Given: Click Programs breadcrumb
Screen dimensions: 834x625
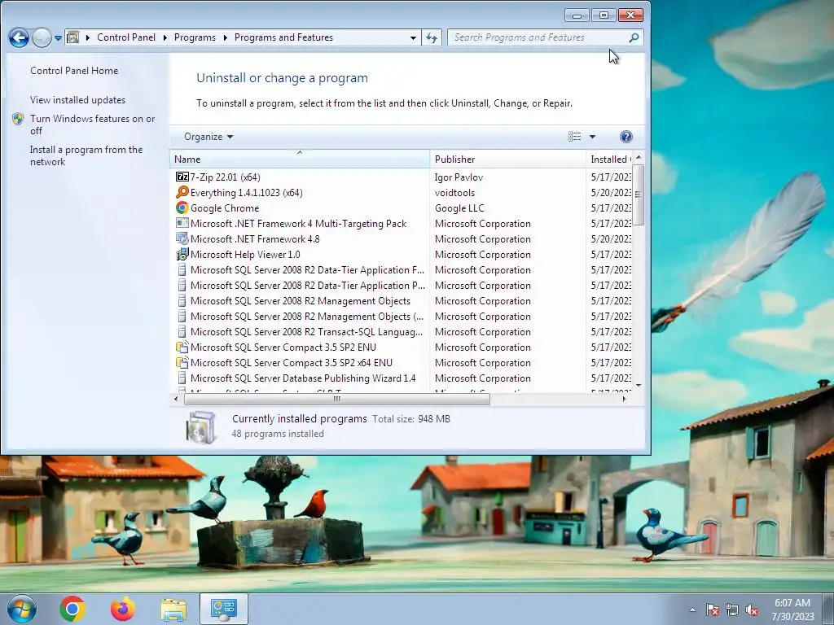Looking at the screenshot, I should 195,37.
